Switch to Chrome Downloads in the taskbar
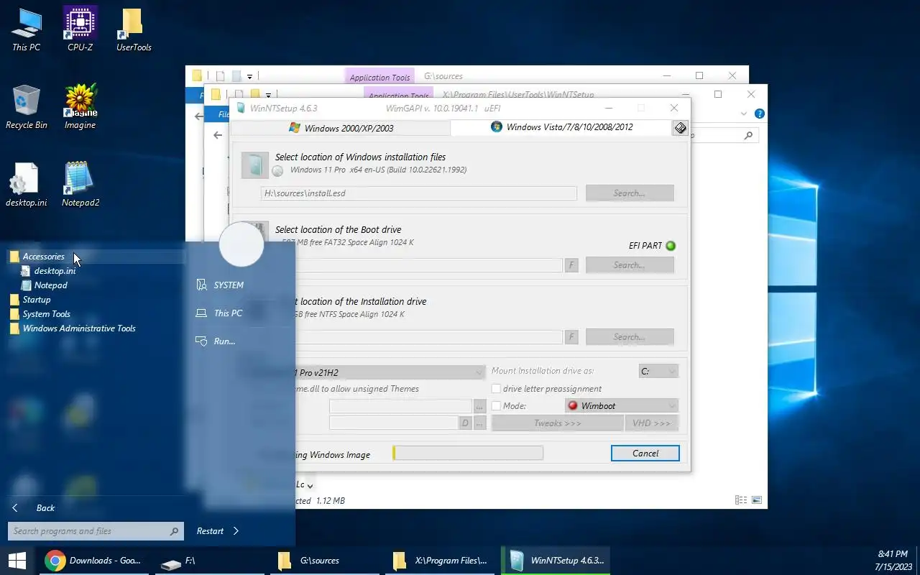Image resolution: width=920 pixels, height=575 pixels. click(93, 560)
